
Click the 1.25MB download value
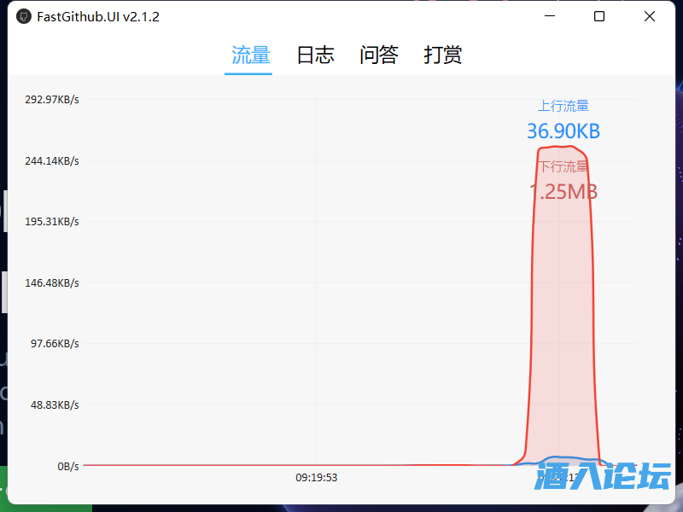pyautogui.click(x=563, y=191)
